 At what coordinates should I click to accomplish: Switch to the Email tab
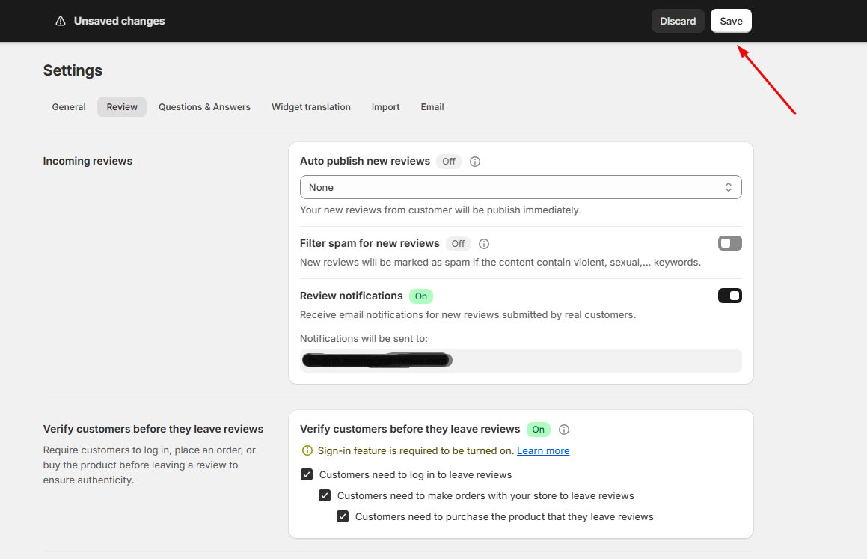tap(432, 107)
